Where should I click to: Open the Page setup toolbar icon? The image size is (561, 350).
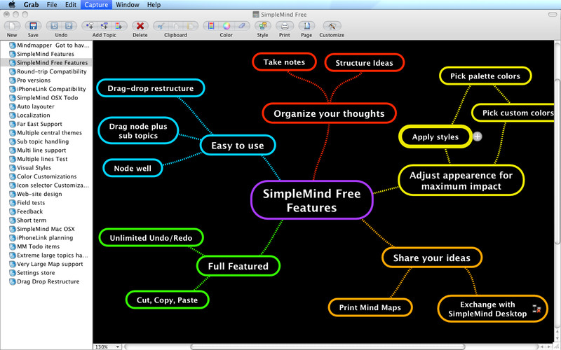coord(306,26)
